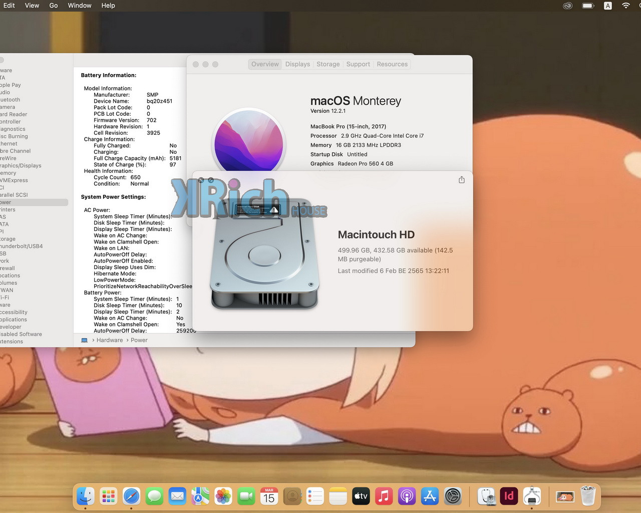
Task: Launch Disk Utility from the Dock
Action: 486,496
